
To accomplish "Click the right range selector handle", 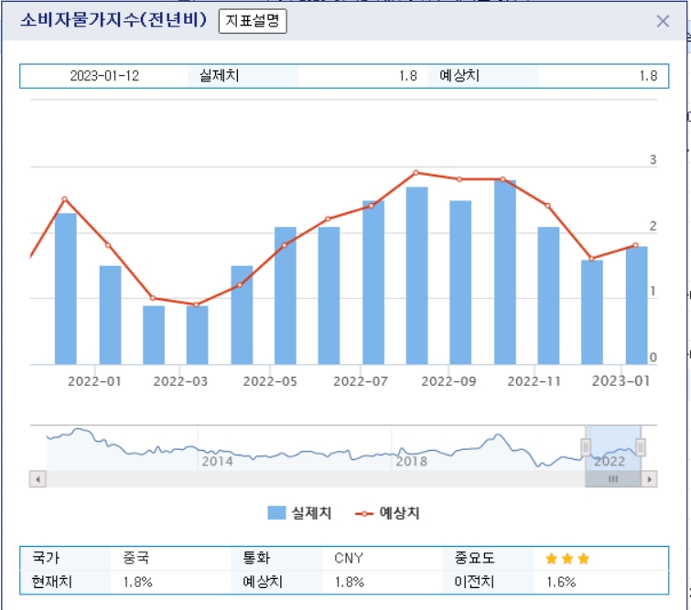I will point(641,447).
